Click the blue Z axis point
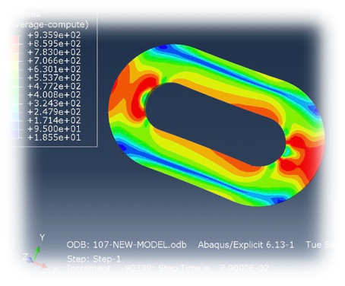345x286 pixels. click(x=30, y=260)
